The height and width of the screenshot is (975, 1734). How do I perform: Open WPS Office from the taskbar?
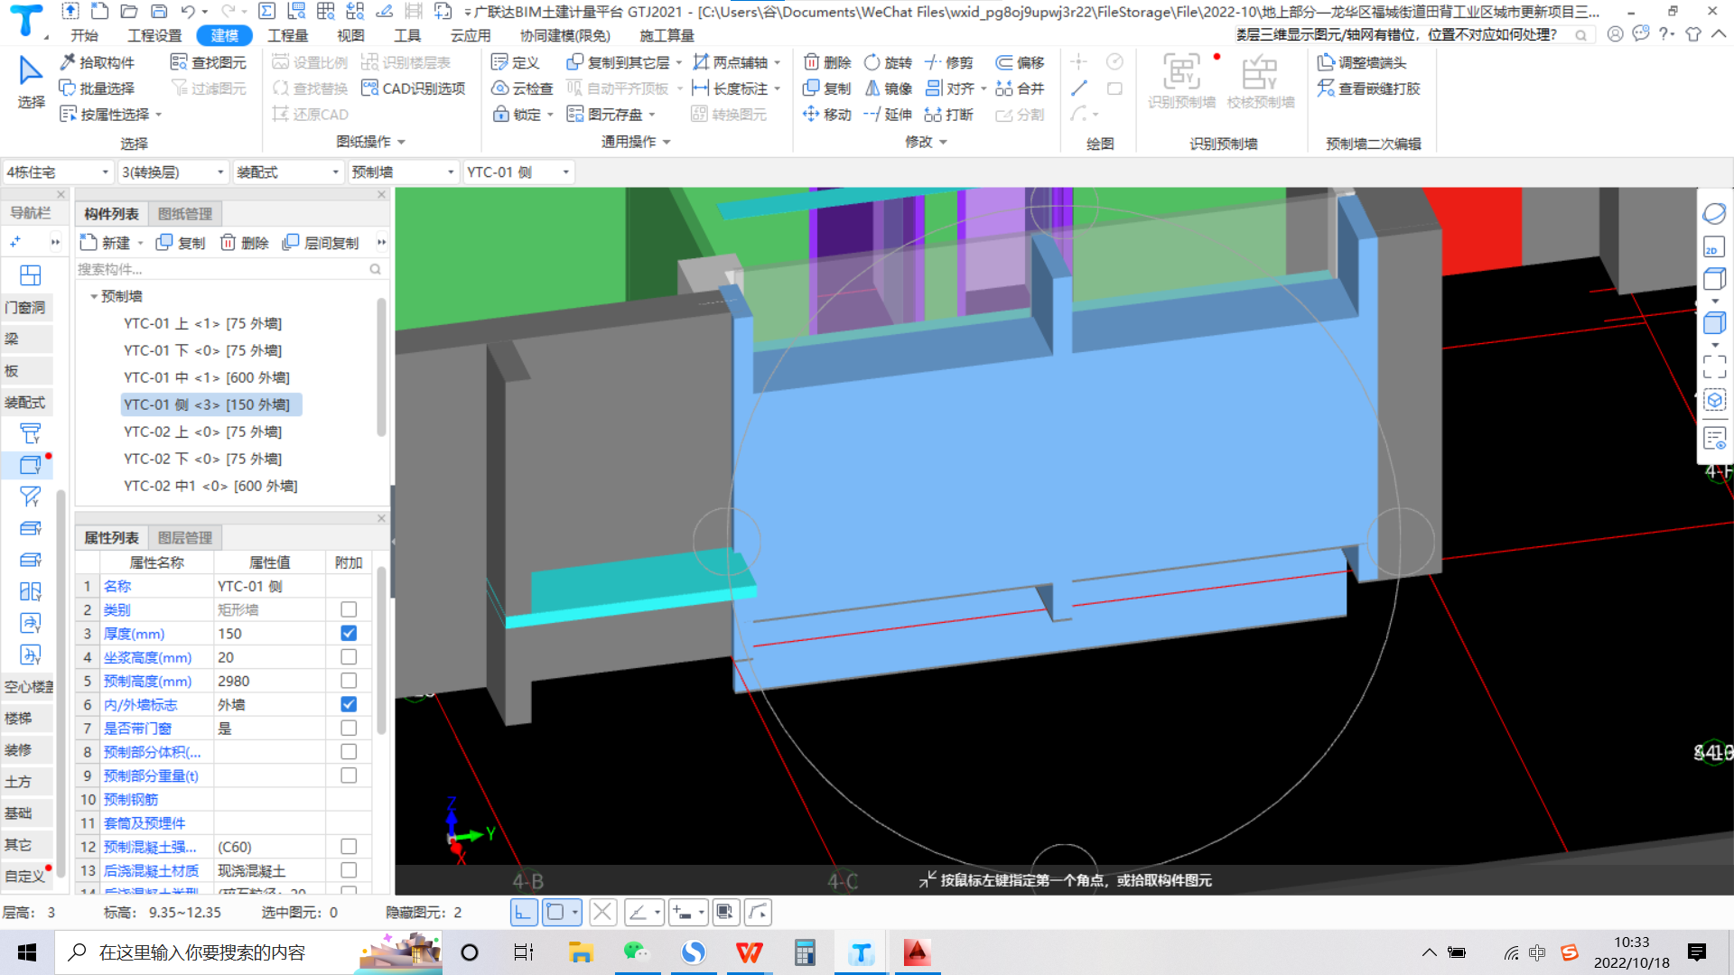pos(750,952)
